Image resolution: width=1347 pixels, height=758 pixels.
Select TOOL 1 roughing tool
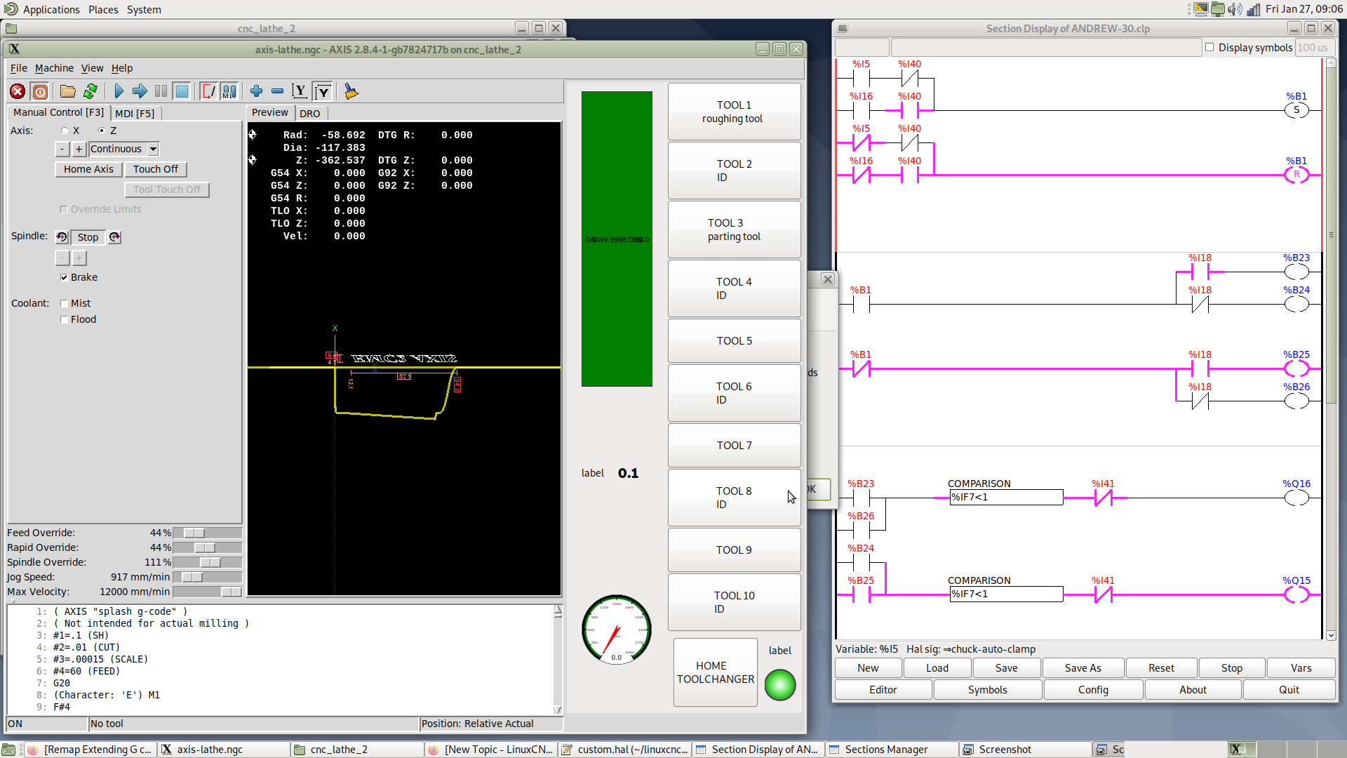(734, 112)
